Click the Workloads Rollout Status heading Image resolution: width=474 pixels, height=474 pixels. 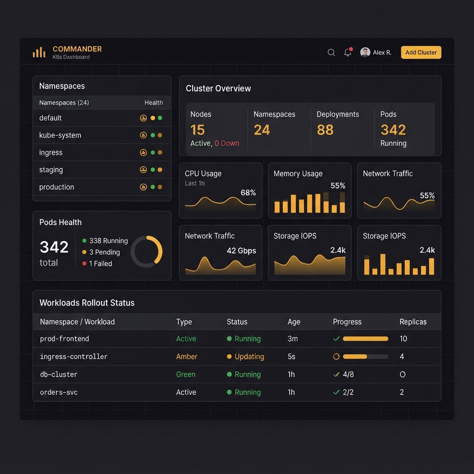pos(87,303)
